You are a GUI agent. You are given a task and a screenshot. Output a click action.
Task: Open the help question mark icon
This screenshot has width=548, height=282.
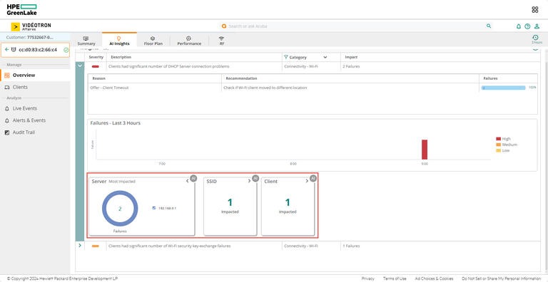pos(527,26)
